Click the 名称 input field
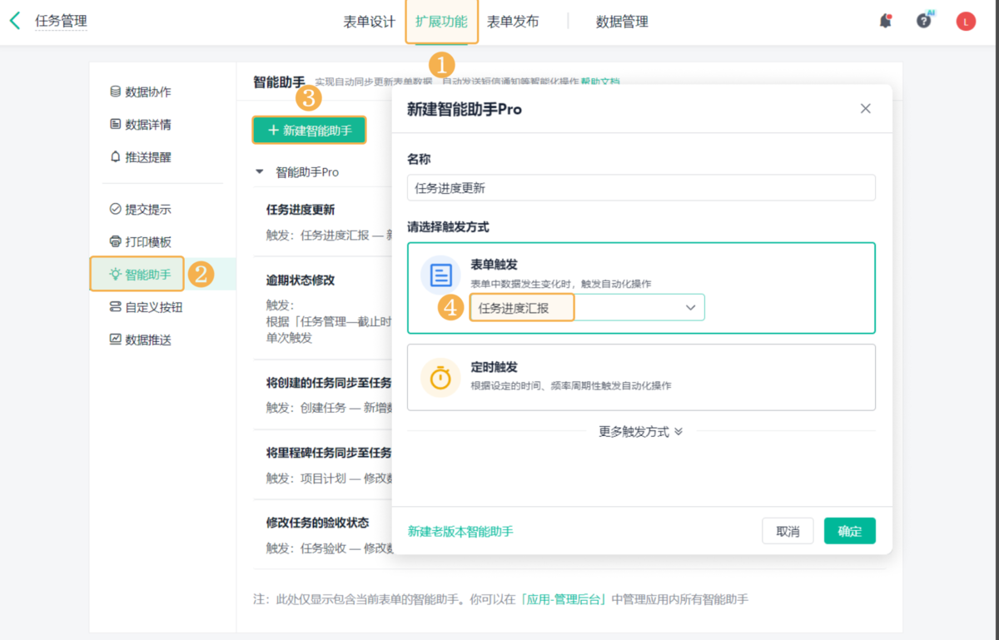This screenshot has height=640, width=999. 641,188
